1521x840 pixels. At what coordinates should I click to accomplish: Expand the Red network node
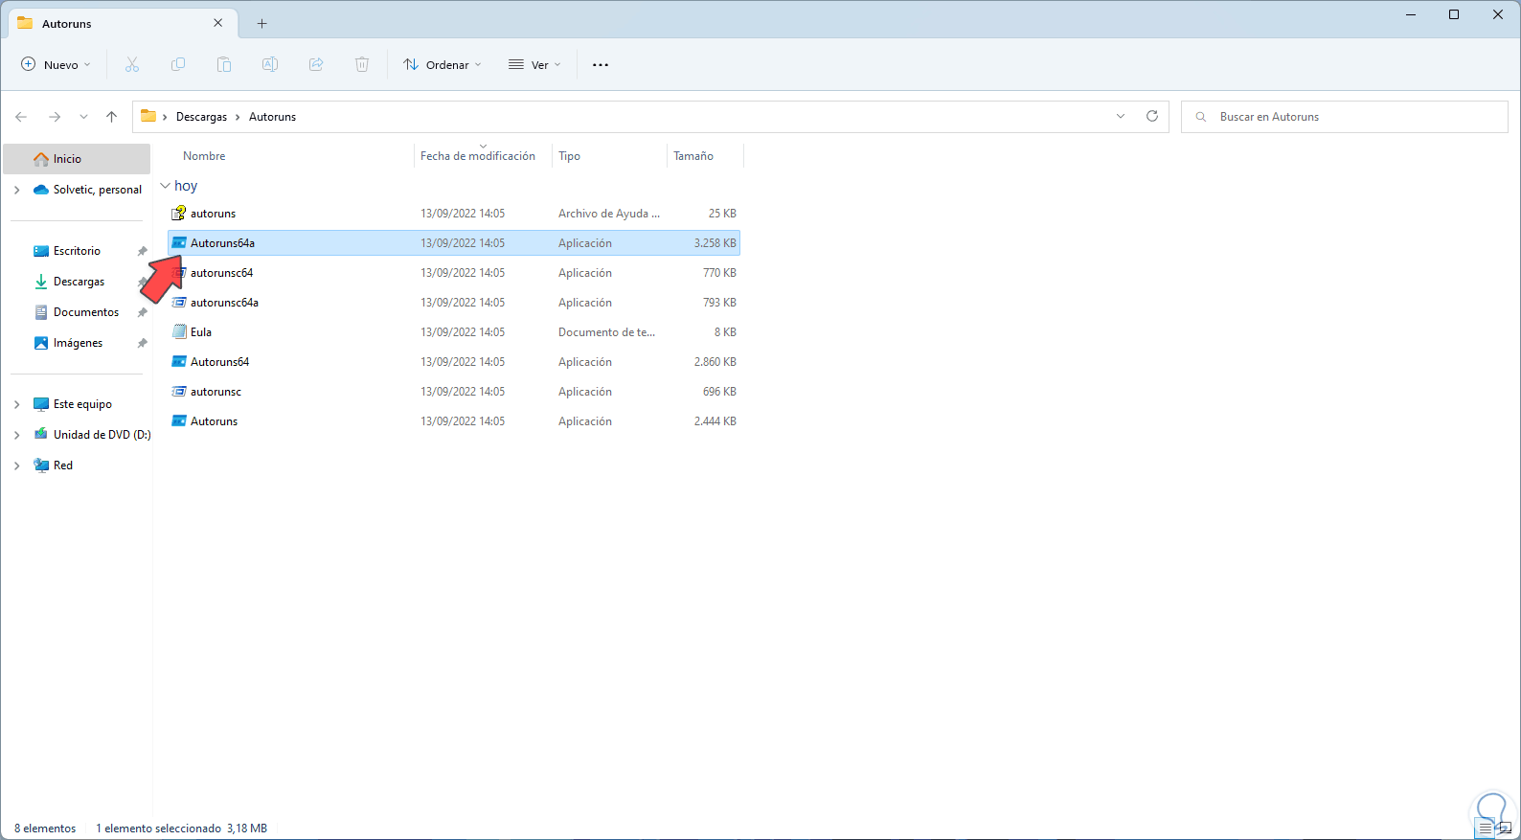(x=16, y=465)
